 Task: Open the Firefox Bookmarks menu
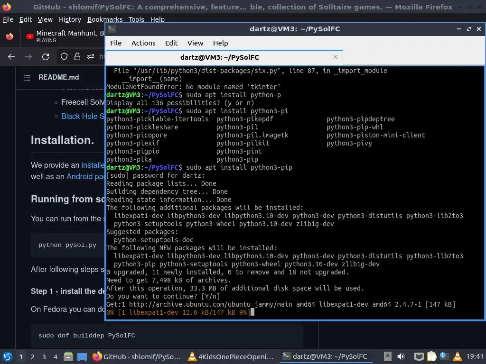(x=105, y=19)
